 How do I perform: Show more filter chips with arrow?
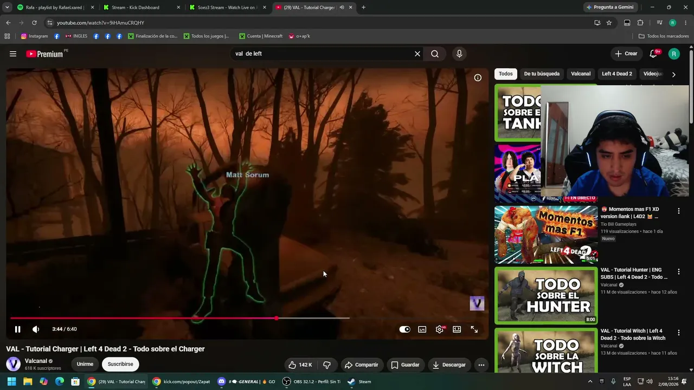point(673,74)
